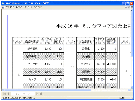This screenshot has height=101, width=135.
Task: Click the カメラ cell
Action: coord(32,80)
